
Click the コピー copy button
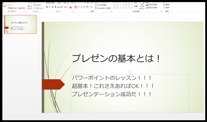[x=11, y=5]
